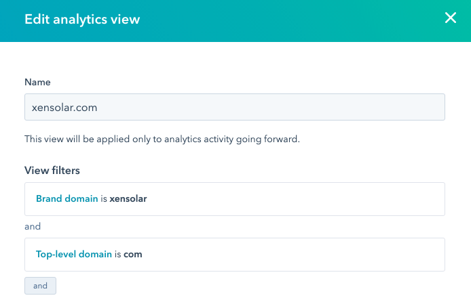Click the xensolar value in Brand domain filter
Image resolution: width=471 pixels, height=302 pixels.
tap(128, 199)
